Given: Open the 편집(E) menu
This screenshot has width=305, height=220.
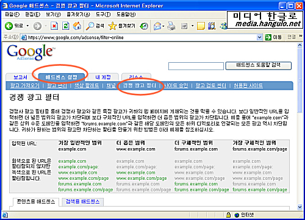Looking at the screenshot, I should 32,15.
